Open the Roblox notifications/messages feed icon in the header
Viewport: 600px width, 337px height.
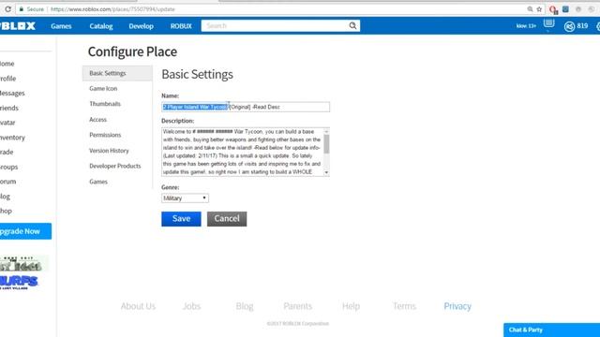click(548, 23)
